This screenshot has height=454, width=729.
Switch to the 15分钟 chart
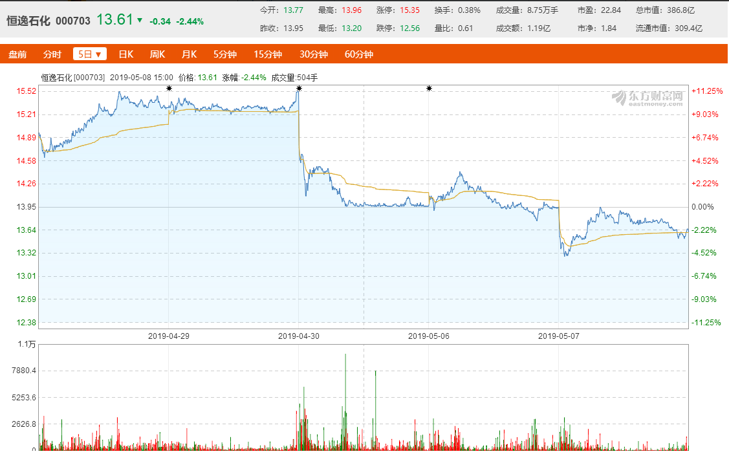click(x=268, y=54)
